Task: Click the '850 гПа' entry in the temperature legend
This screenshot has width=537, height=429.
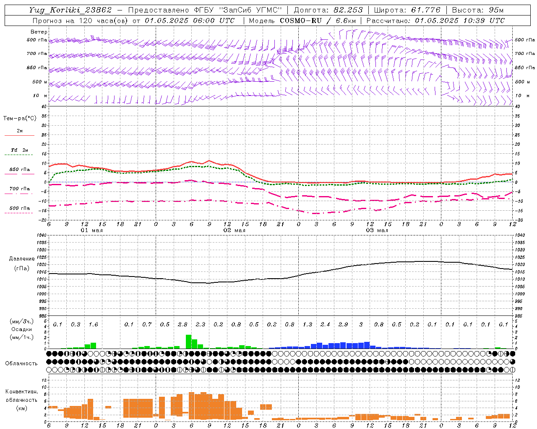Action: [x=19, y=170]
